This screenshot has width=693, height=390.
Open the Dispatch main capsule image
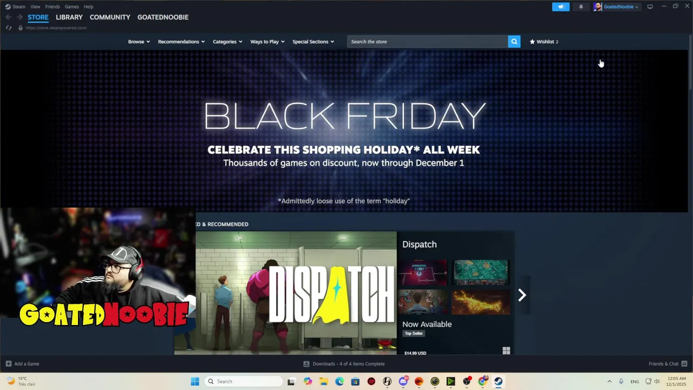click(296, 293)
